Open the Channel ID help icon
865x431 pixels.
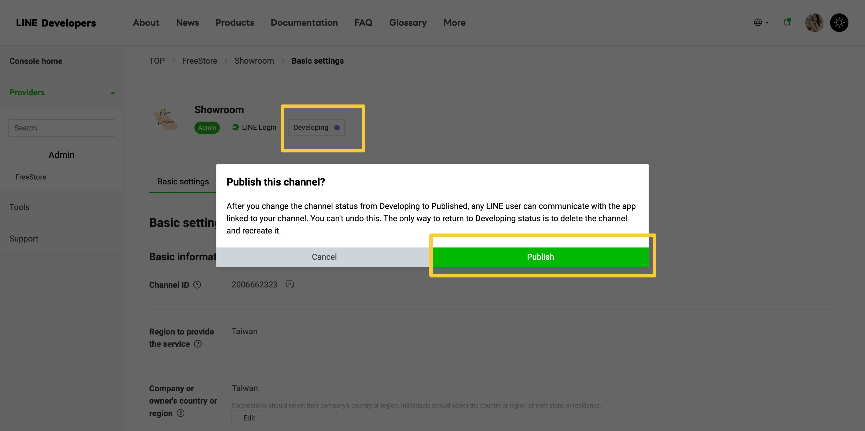point(197,285)
